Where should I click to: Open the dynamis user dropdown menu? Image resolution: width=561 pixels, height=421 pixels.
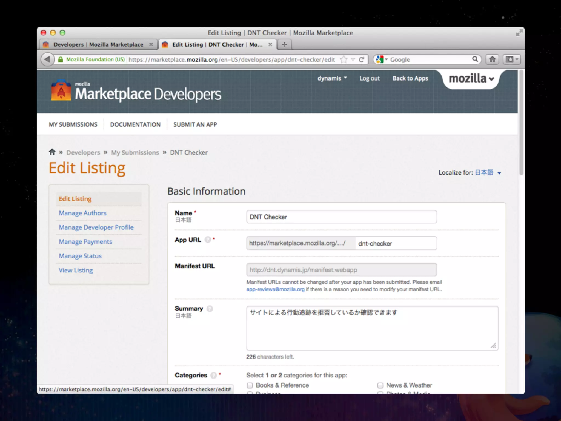[x=332, y=78]
